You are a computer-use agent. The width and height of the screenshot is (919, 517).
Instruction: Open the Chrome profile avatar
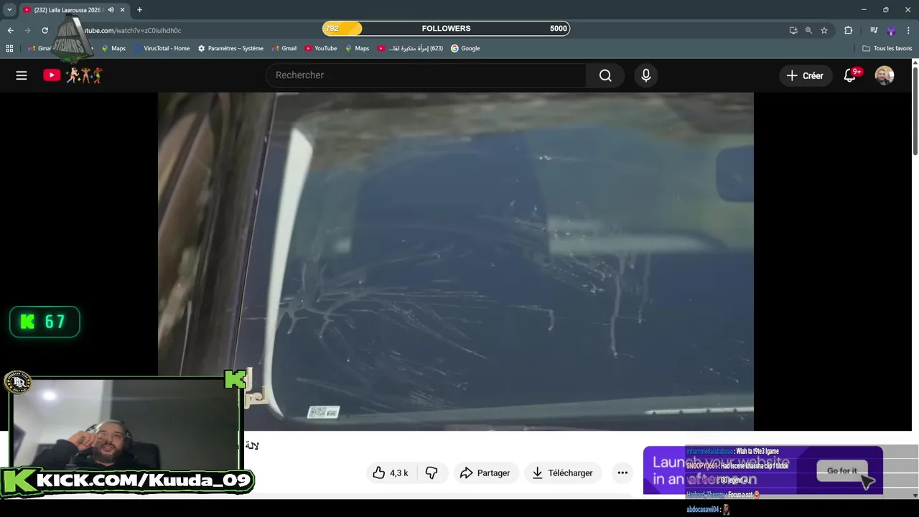(891, 30)
